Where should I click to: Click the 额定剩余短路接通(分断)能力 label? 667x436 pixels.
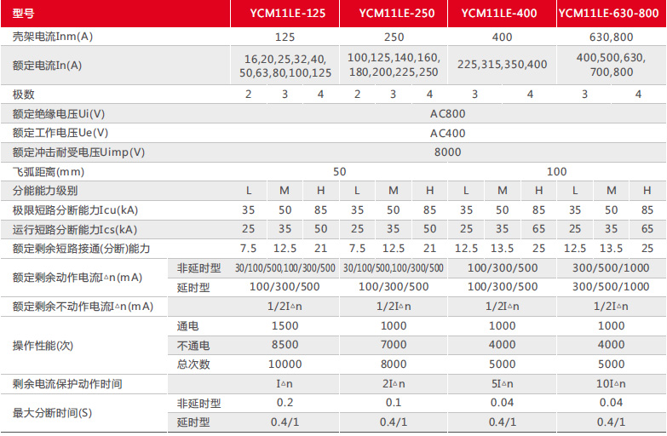click(81, 249)
